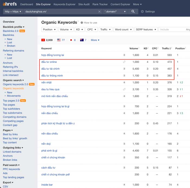The image size is (190, 188).
Task: Go to Dashboard tab
Action: (27, 4)
